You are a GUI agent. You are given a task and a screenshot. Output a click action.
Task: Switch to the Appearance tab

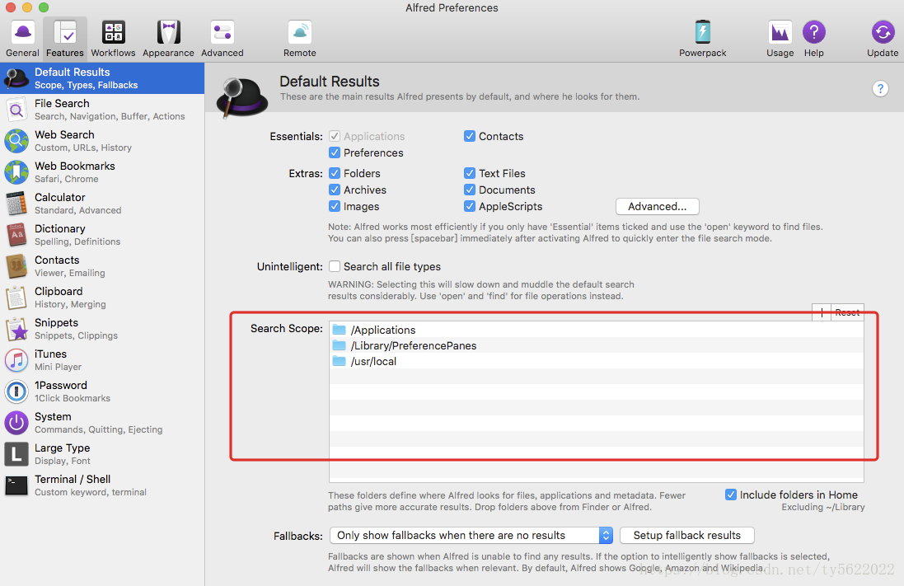point(168,39)
